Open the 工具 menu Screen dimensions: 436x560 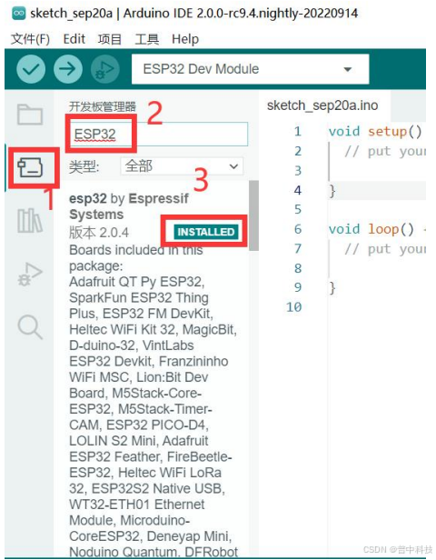146,39
